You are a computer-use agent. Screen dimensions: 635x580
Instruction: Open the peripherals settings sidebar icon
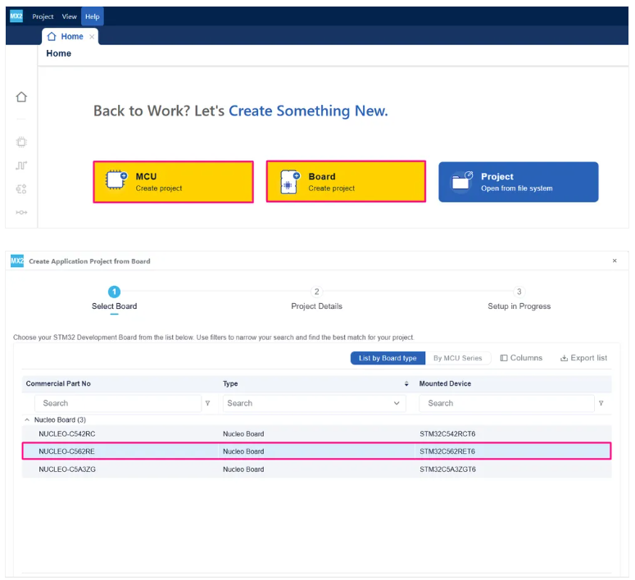click(21, 189)
